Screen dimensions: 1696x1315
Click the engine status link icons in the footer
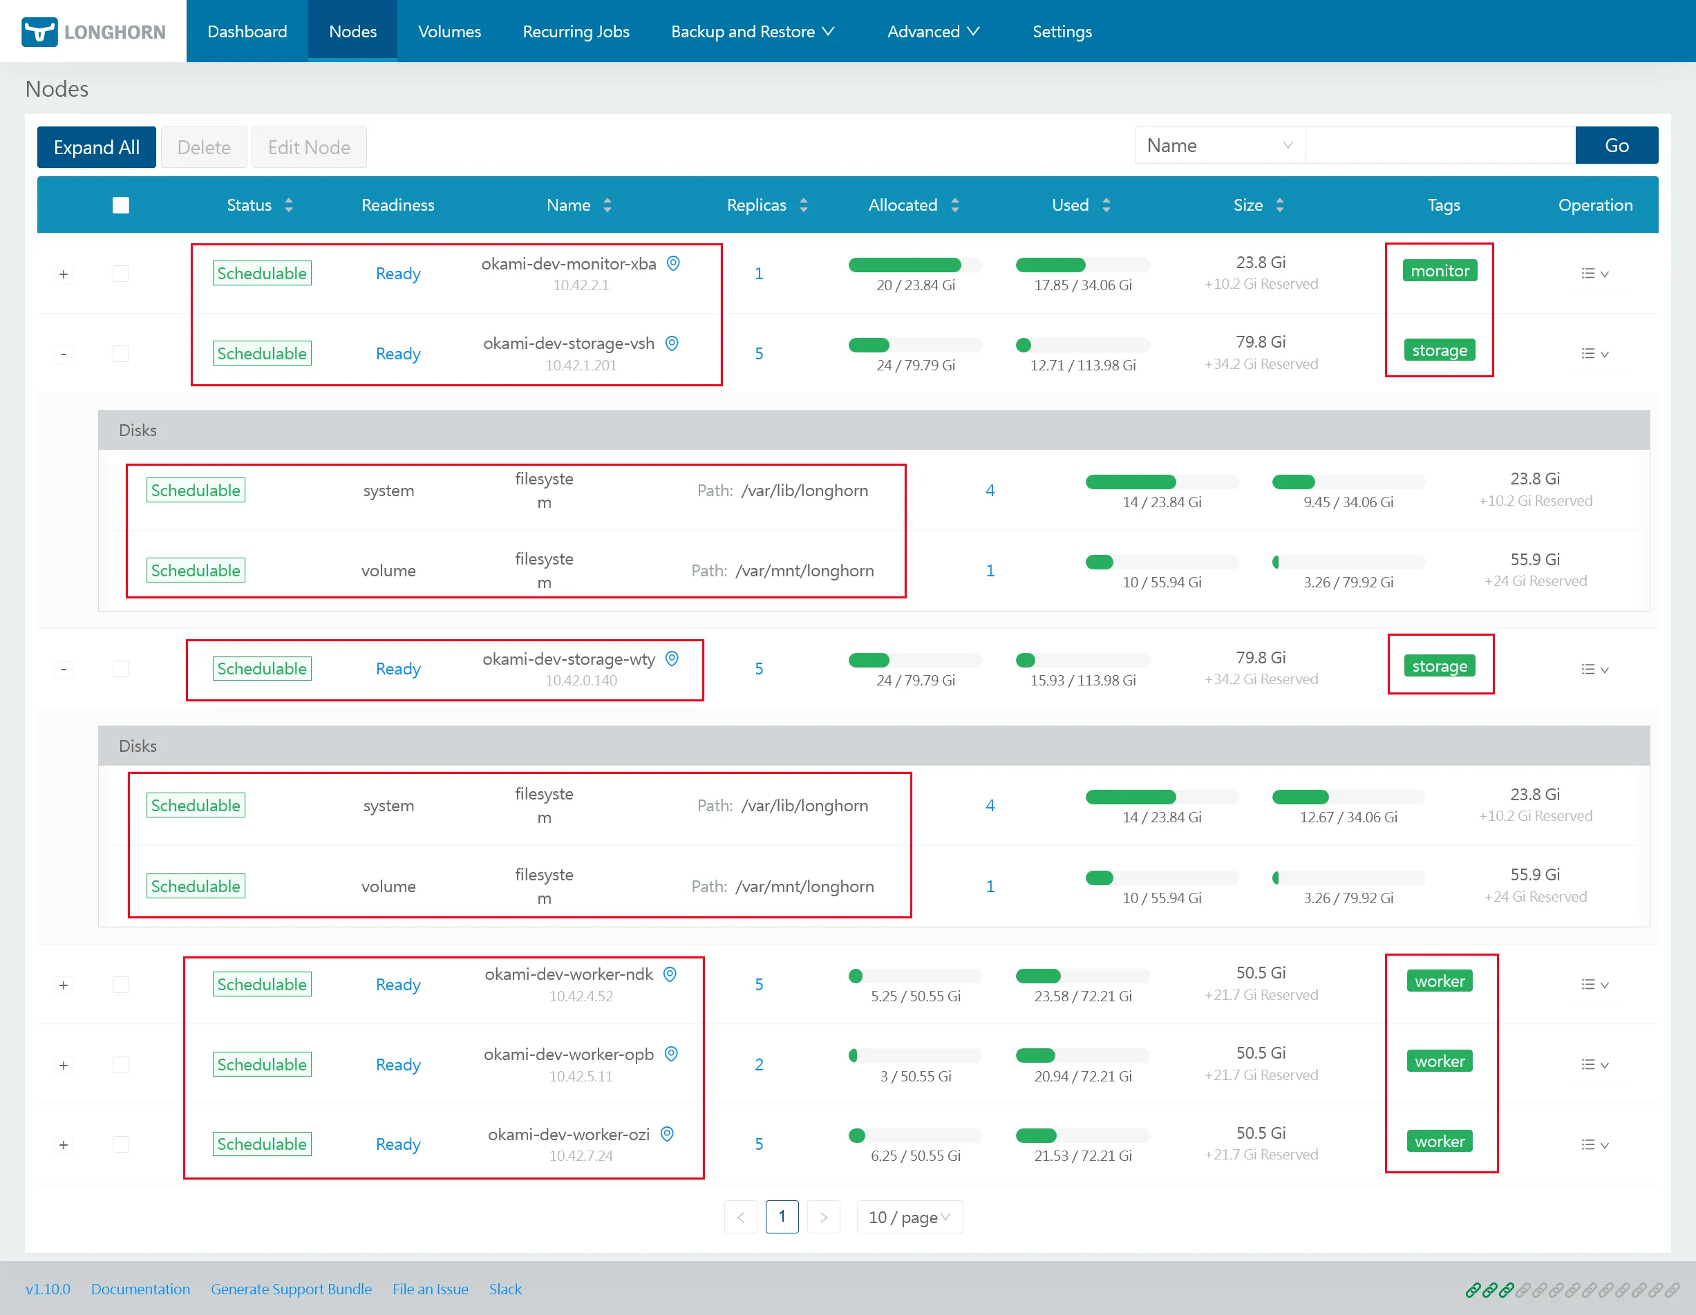[1572, 1289]
